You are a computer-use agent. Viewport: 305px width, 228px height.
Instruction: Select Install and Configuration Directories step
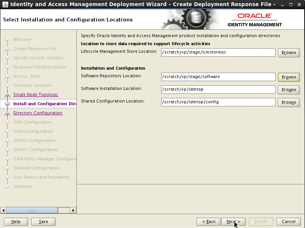(45, 104)
